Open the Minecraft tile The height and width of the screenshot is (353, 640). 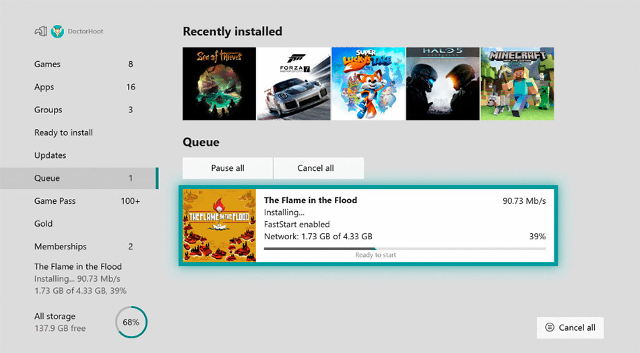point(517,83)
